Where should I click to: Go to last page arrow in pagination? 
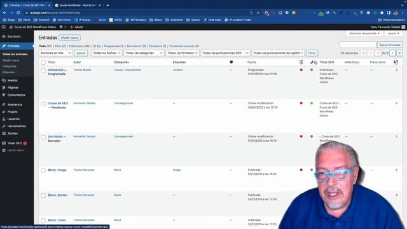pos(400,53)
